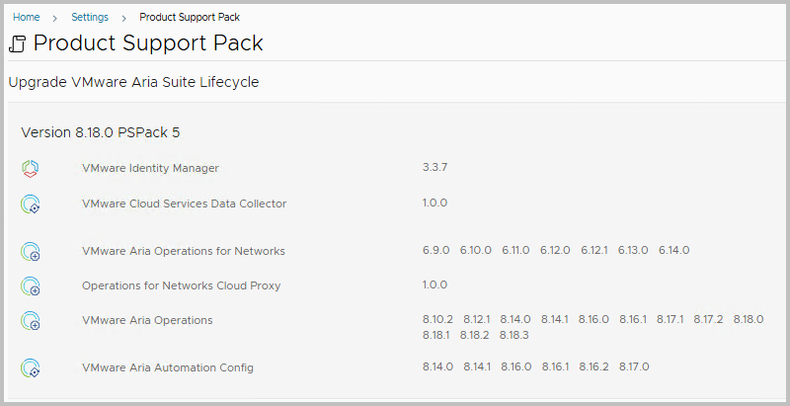Click Aria Operations version 8.18.3
790x406 pixels.
tap(513, 335)
